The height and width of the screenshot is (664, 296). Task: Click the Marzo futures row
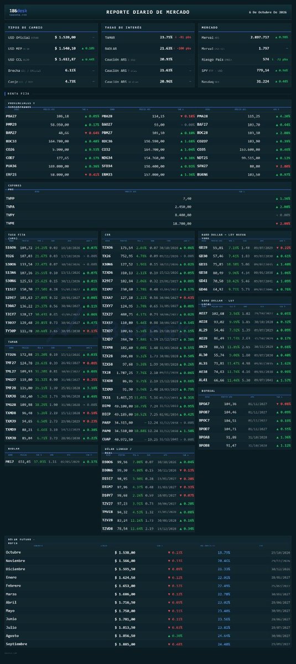148,595
